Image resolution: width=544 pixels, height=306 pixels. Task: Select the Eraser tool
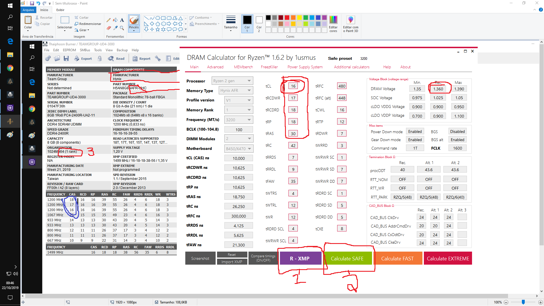tap(109, 28)
